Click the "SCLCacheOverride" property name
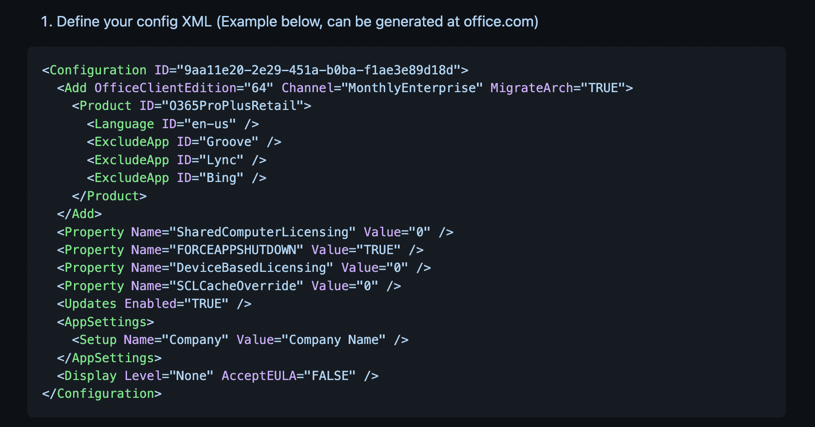 (x=236, y=286)
